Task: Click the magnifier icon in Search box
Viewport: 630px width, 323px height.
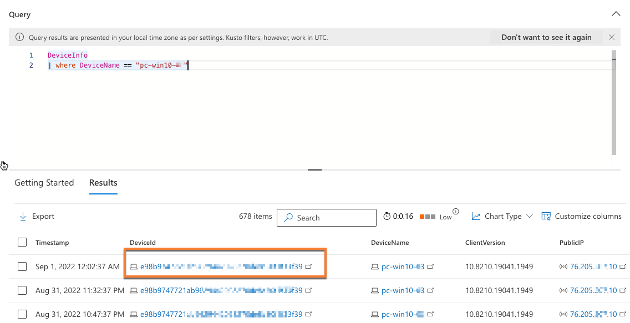Action: point(288,218)
